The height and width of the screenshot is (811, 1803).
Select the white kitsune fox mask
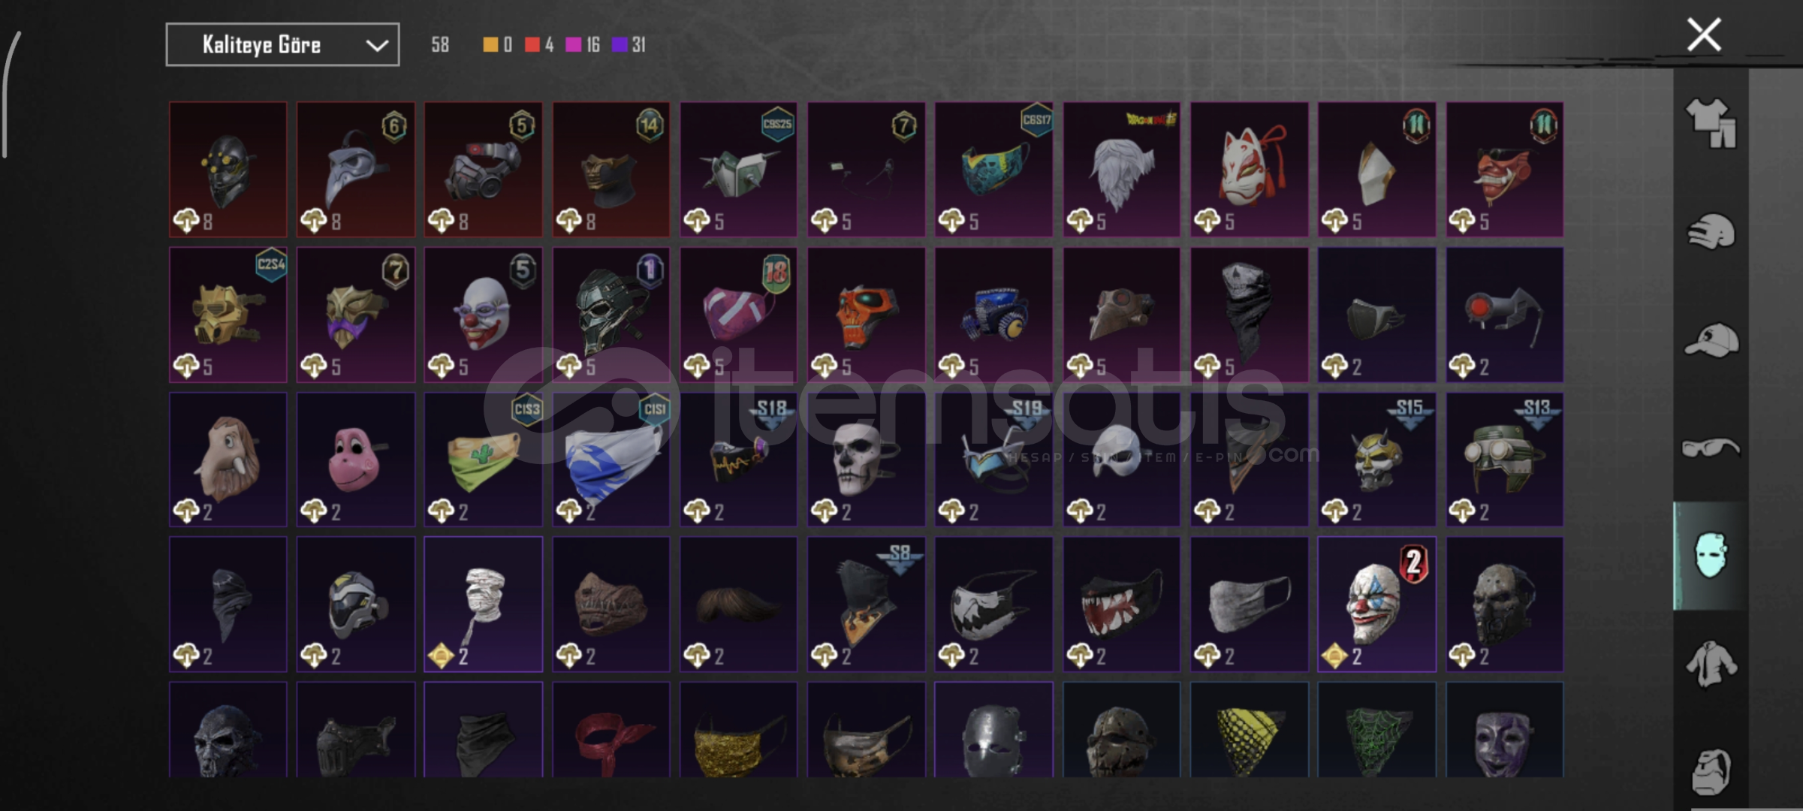pos(1250,170)
